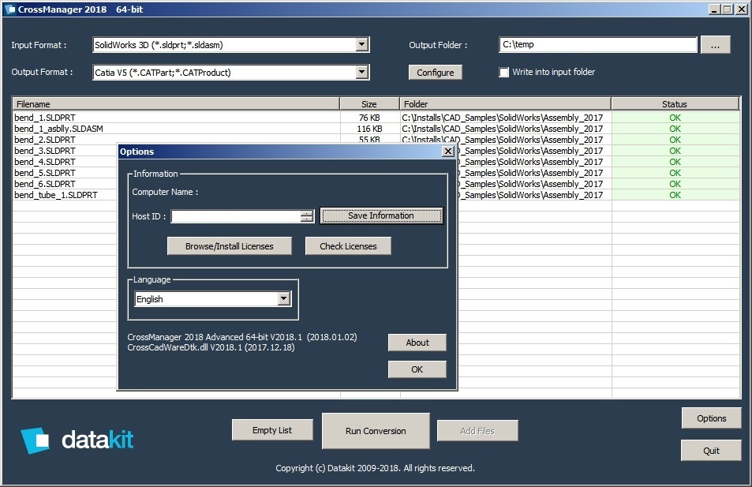Sort by Size column header

370,104
